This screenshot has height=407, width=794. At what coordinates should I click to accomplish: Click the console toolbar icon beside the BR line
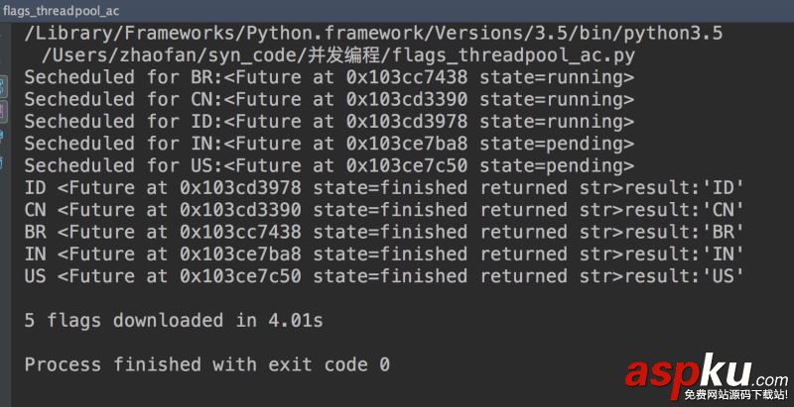(3, 80)
